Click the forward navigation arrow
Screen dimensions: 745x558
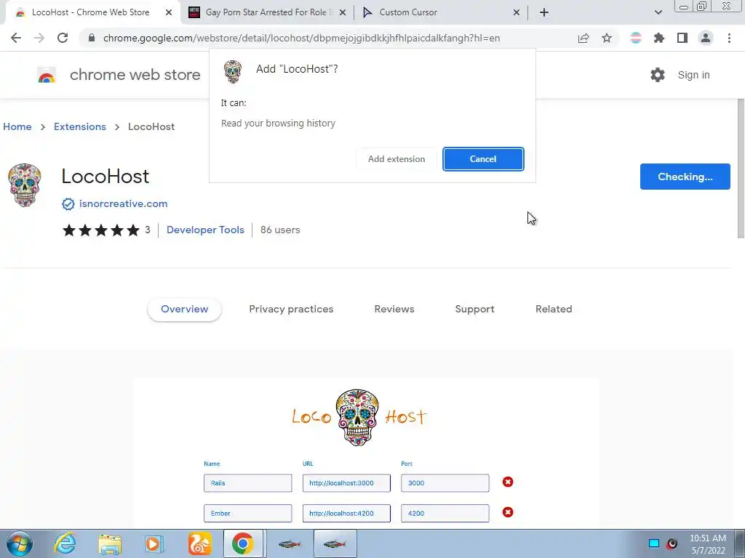coord(39,38)
